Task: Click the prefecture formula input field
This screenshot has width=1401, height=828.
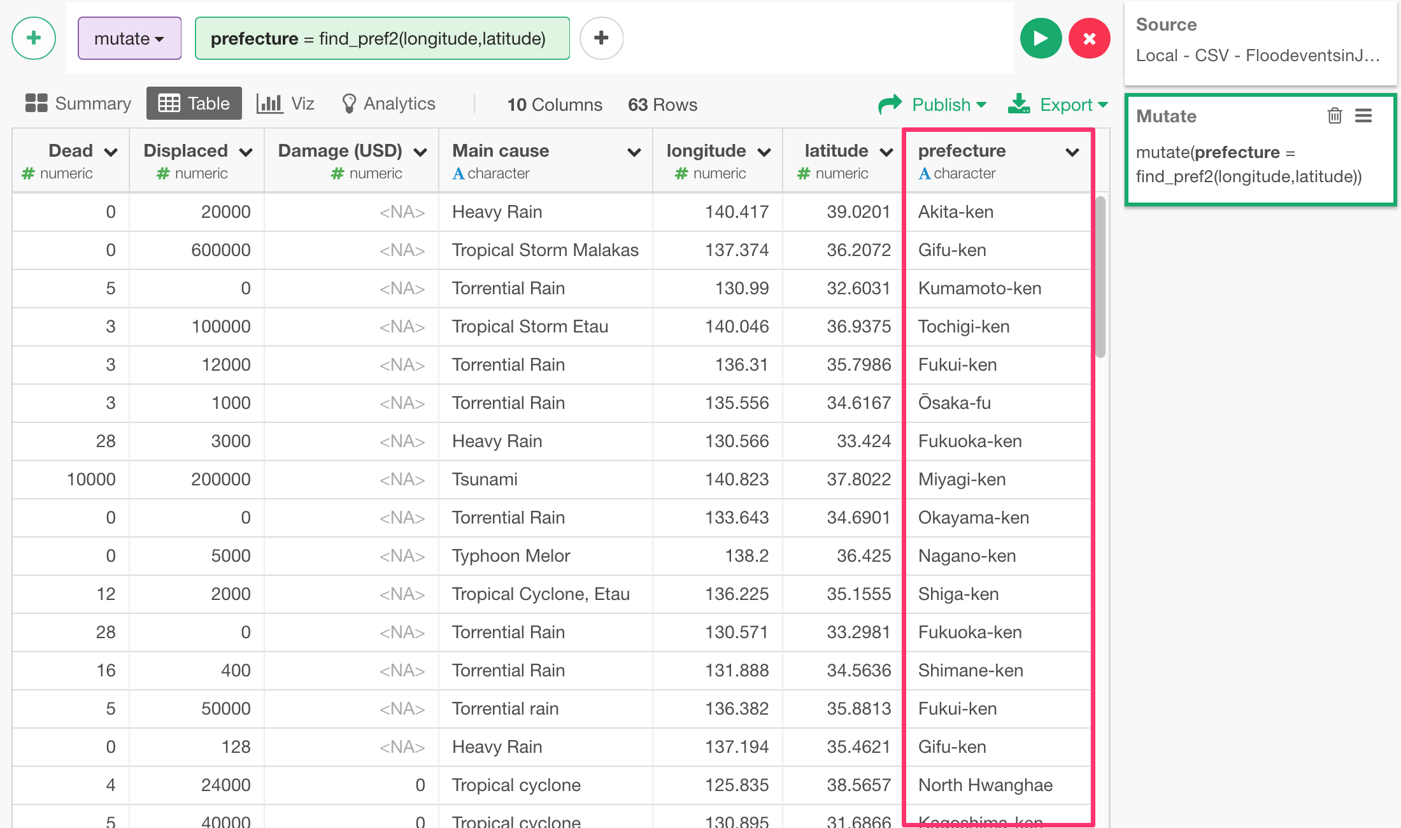Action: [x=381, y=38]
